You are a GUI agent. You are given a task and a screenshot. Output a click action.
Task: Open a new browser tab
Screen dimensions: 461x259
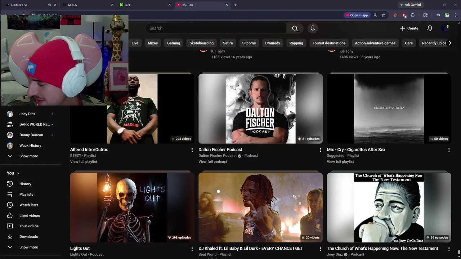pos(235,5)
